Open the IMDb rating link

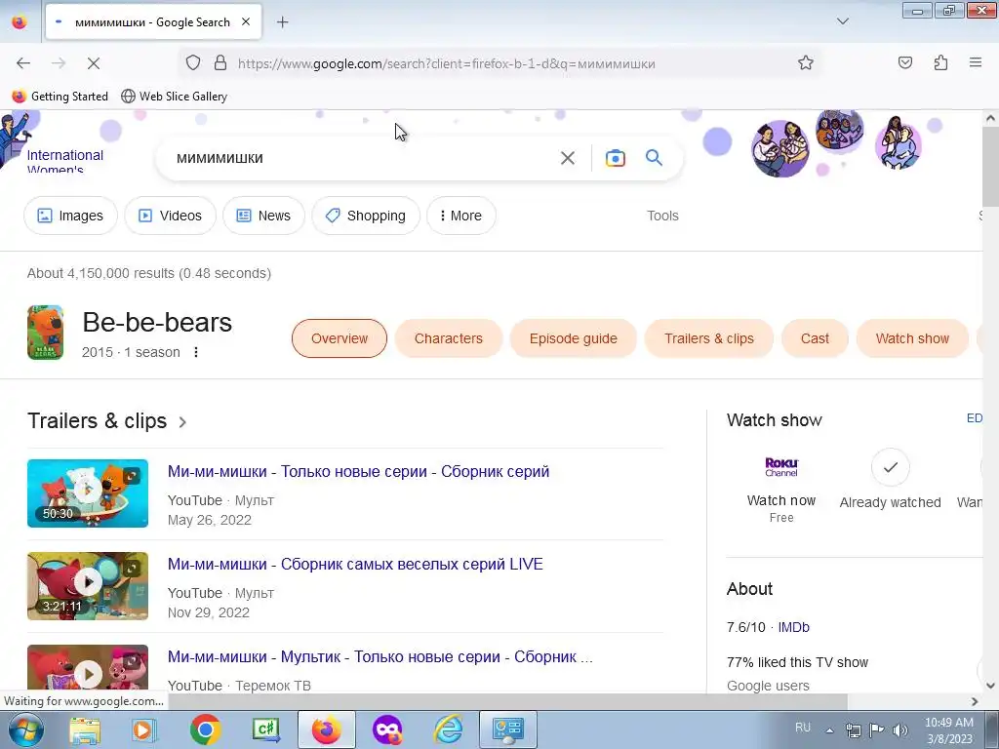(794, 627)
